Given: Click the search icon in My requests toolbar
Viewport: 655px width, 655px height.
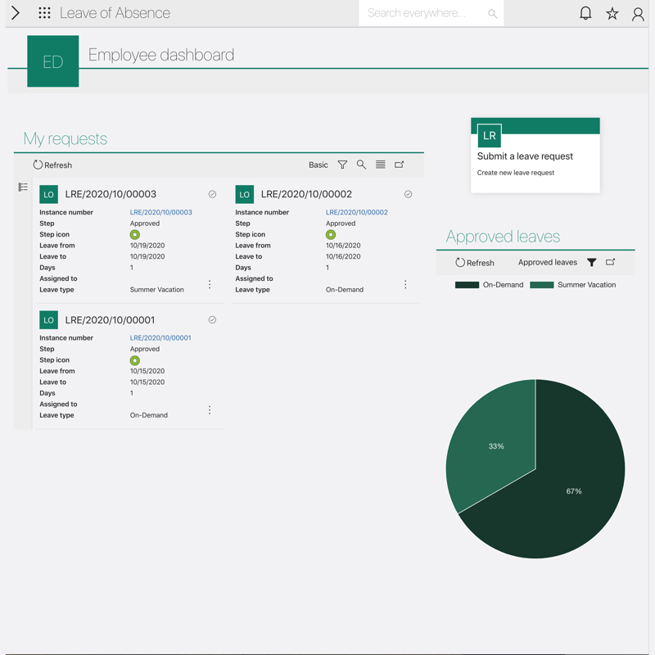Looking at the screenshot, I should coord(361,165).
